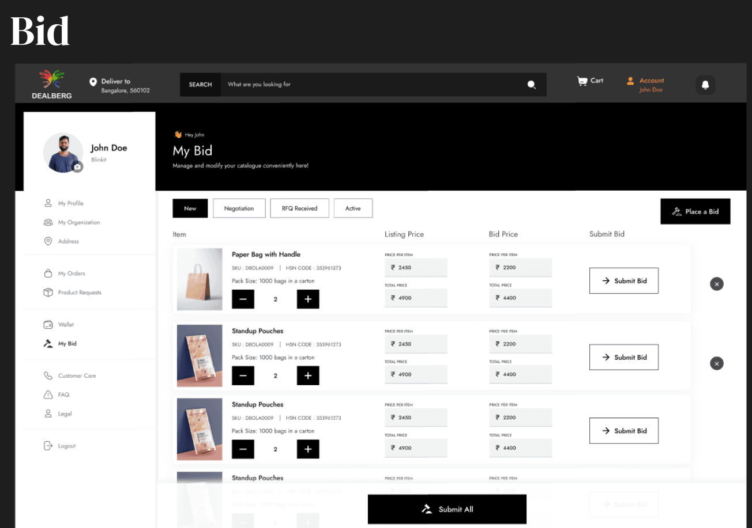The width and height of the screenshot is (752, 528).
Task: Open the Legal page
Action: pos(58,414)
